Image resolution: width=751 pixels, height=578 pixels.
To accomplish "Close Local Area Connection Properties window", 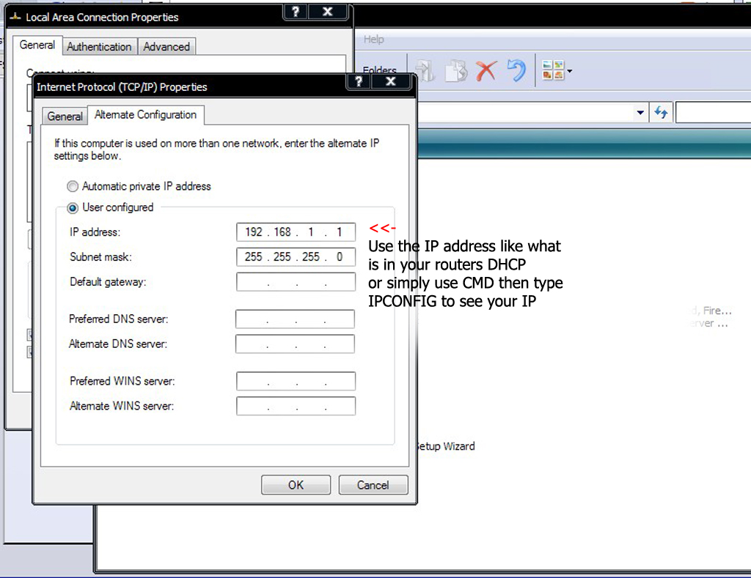I will coord(328,12).
